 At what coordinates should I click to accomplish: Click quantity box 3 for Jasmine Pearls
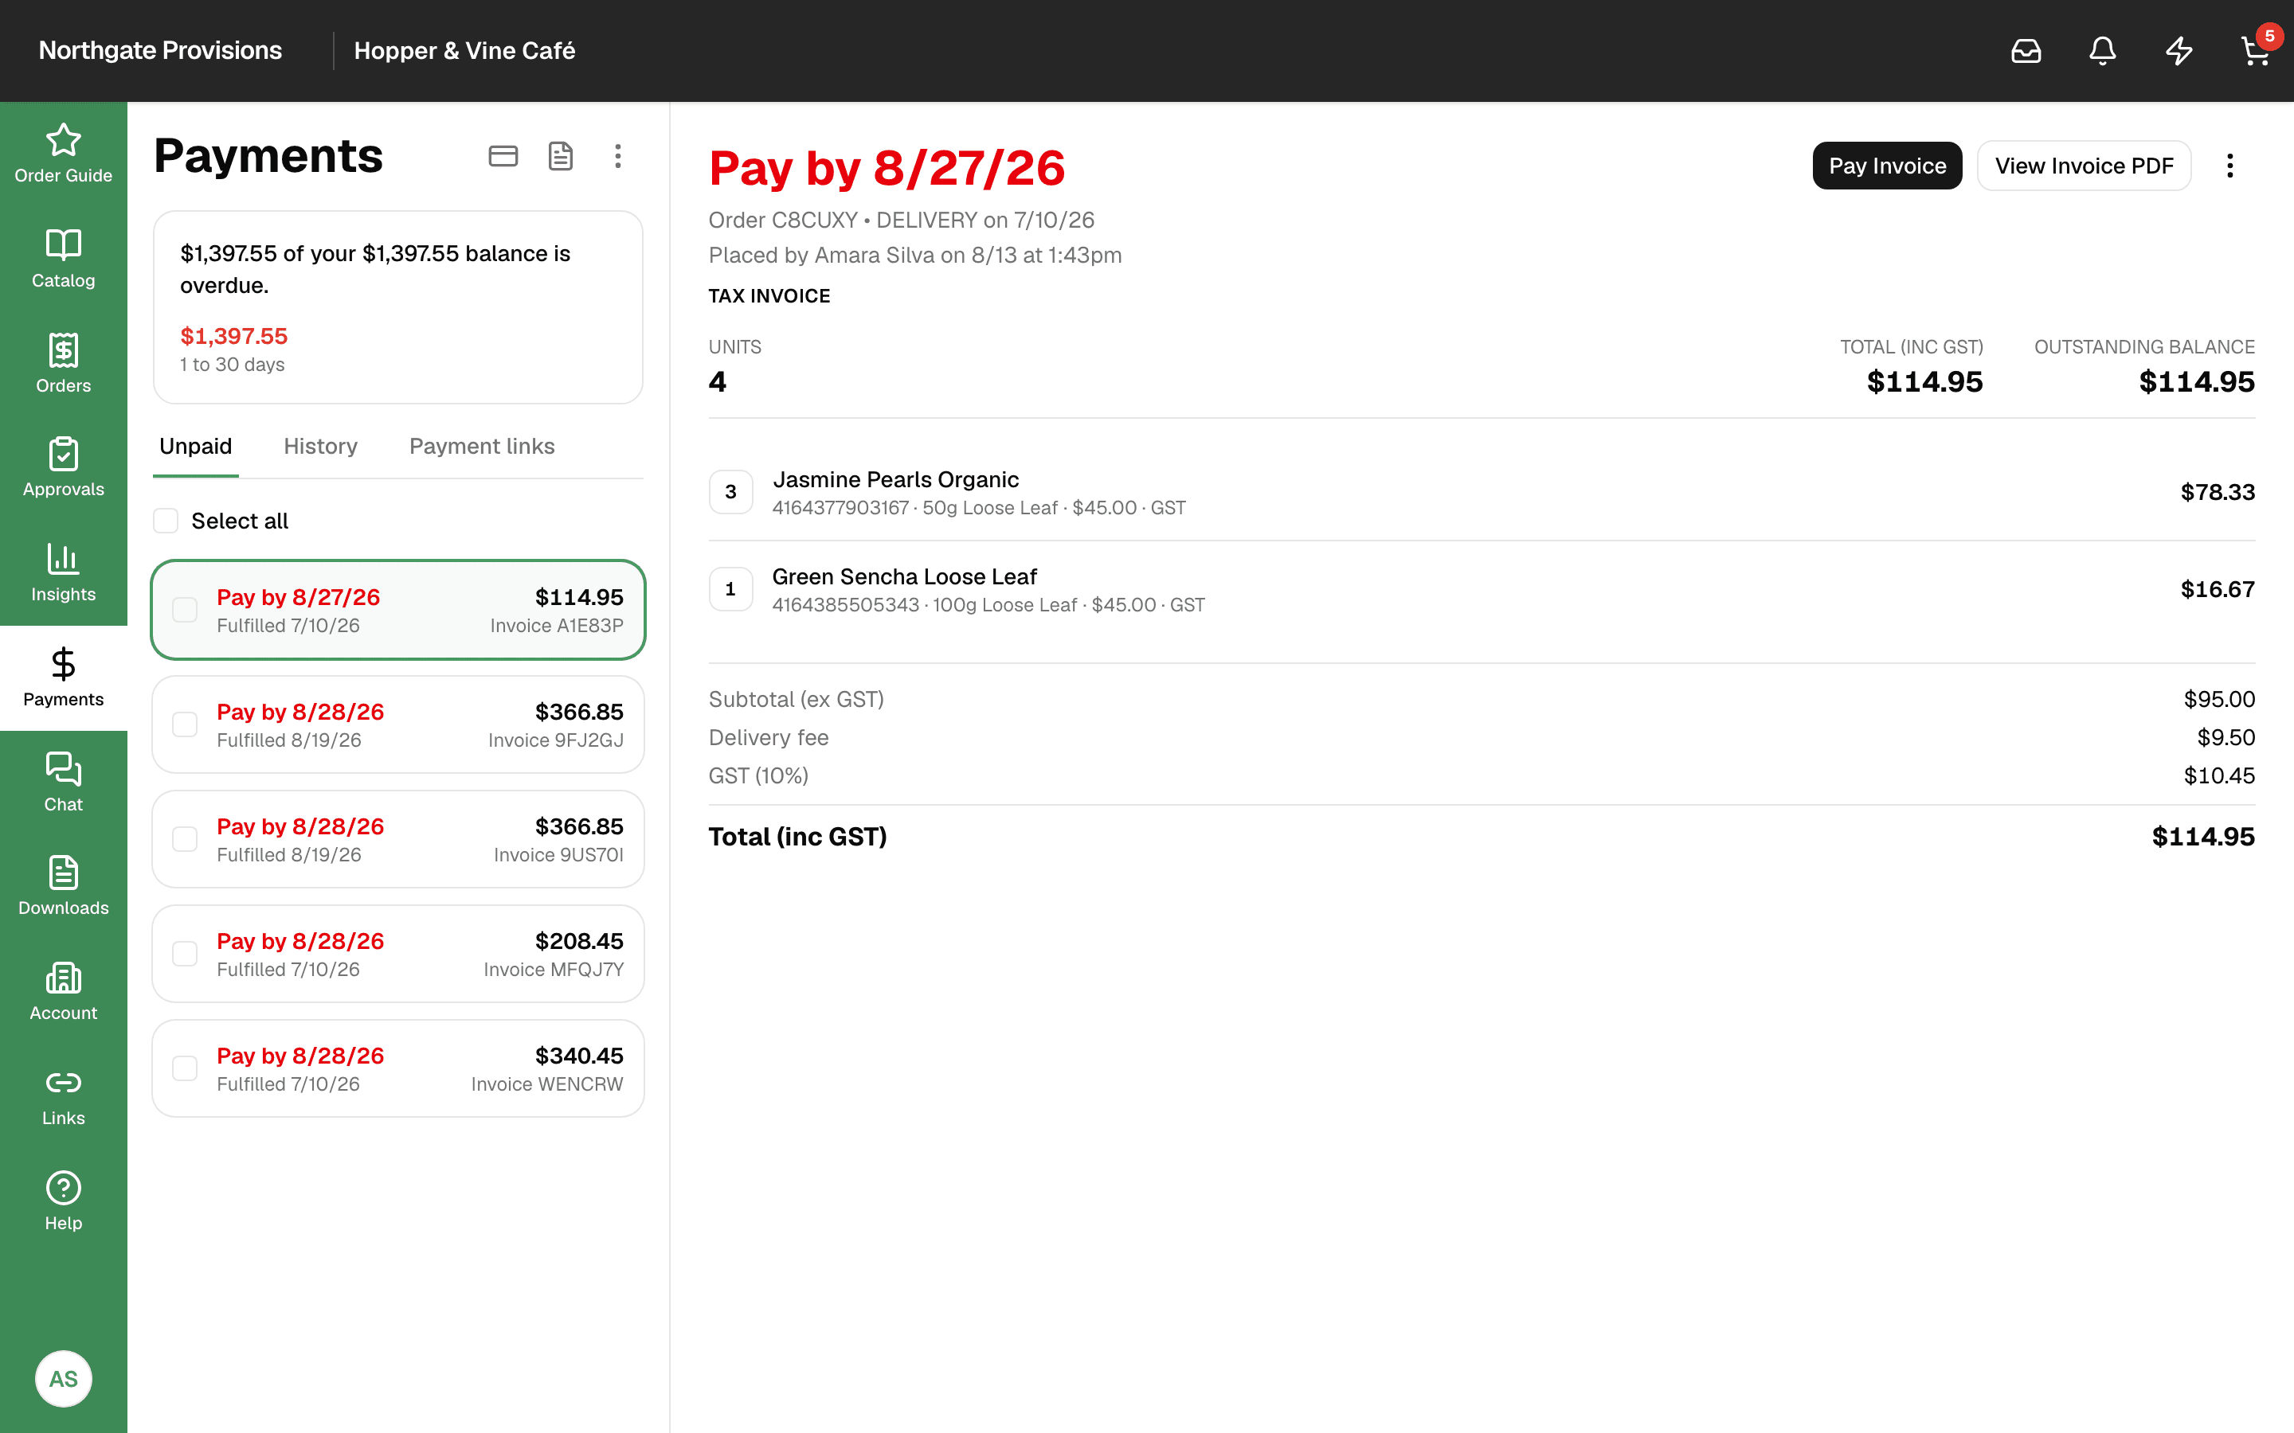point(731,492)
